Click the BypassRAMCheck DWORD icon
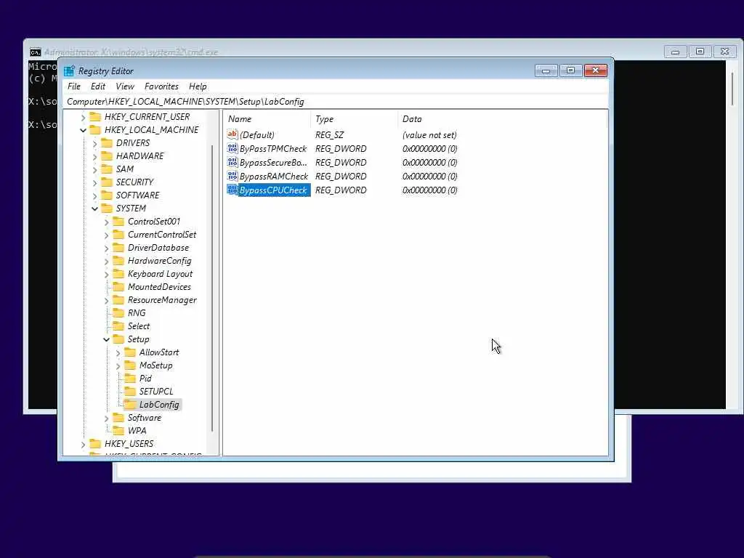 (x=232, y=176)
